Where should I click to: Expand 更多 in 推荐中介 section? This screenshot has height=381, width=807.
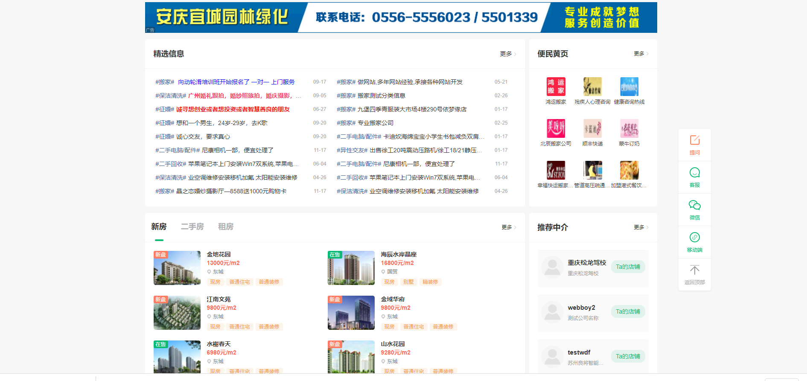coord(641,227)
